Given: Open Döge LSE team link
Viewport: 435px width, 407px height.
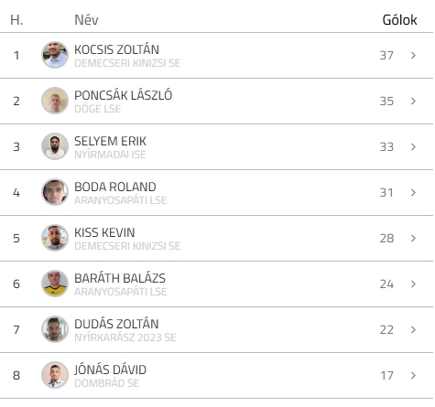Looking at the screenshot, I should pos(98,109).
